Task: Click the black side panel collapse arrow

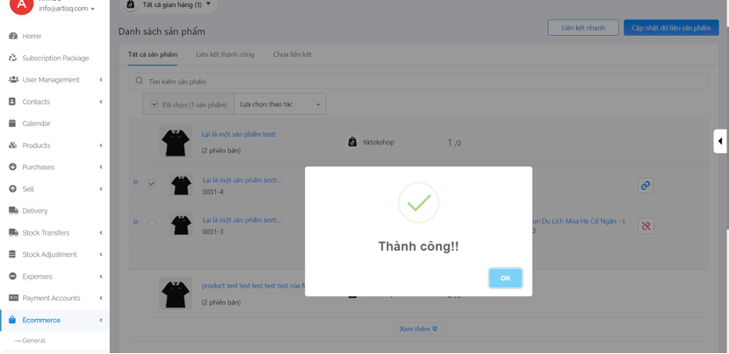Action: point(720,141)
